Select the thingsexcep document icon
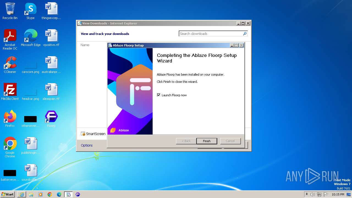This screenshot has height=198, width=352. click(x=51, y=11)
